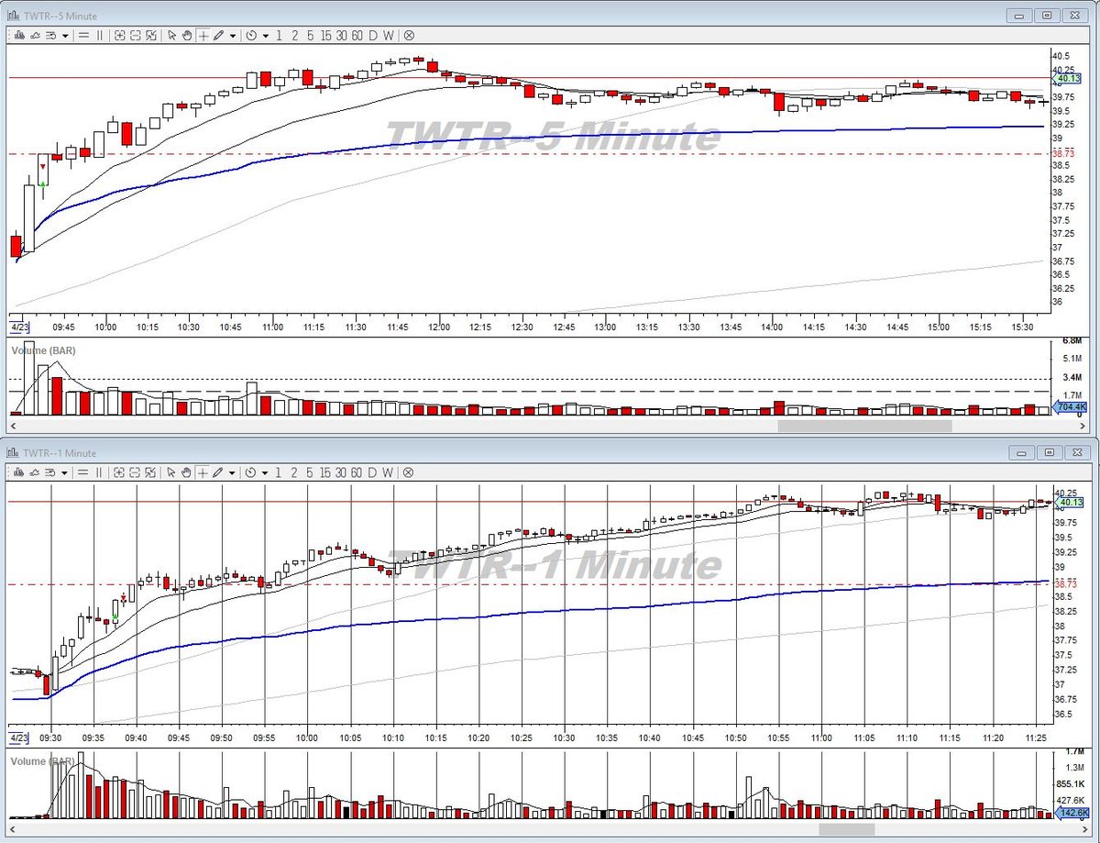Select arrow pointer tool in 5 Minute toolbar
The height and width of the screenshot is (843, 1100).
(x=171, y=35)
